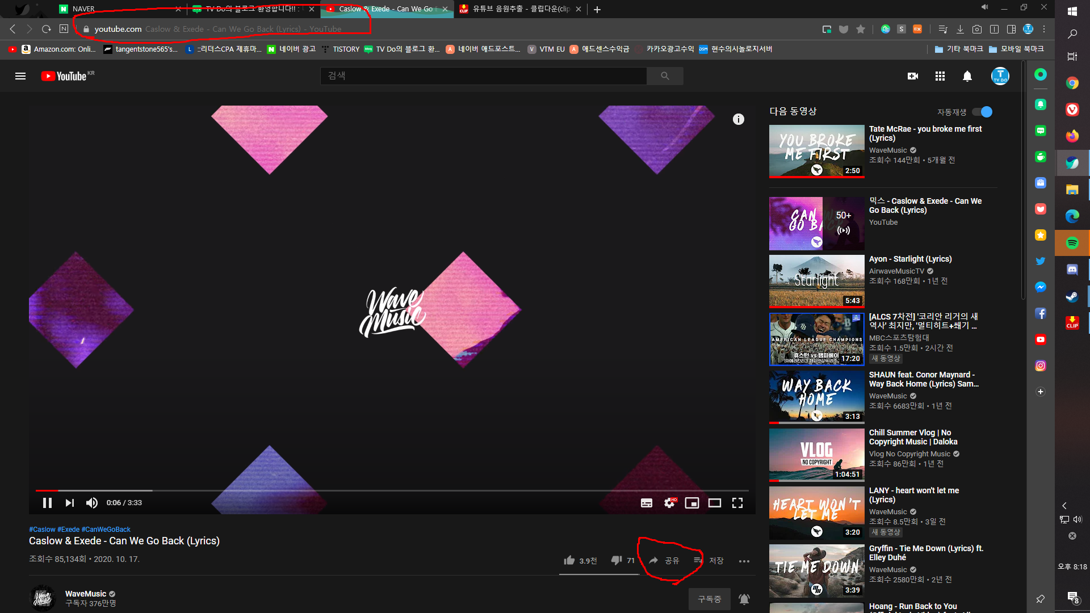
Task: Skip to next video in player
Action: [x=69, y=503]
